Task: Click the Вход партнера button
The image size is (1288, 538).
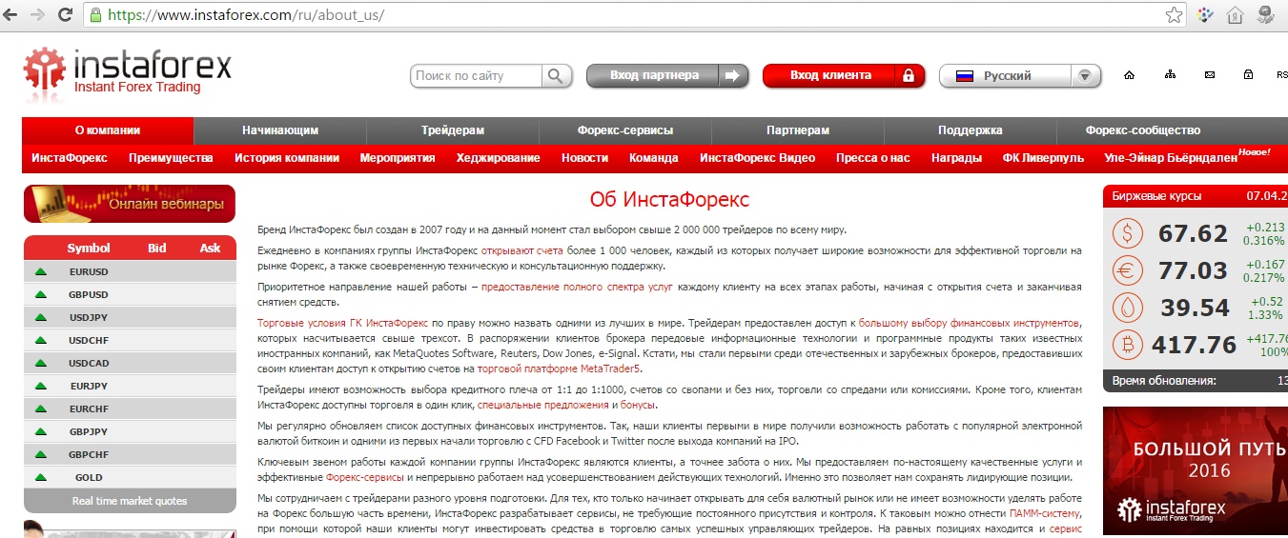Action: [667, 75]
